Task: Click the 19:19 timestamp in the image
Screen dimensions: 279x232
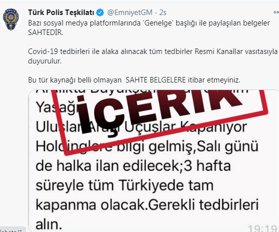Action: click(x=262, y=228)
